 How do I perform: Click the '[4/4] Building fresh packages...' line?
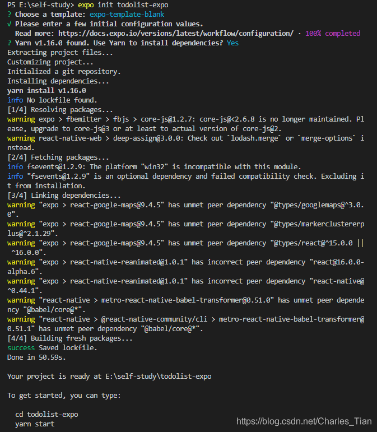(x=70, y=338)
